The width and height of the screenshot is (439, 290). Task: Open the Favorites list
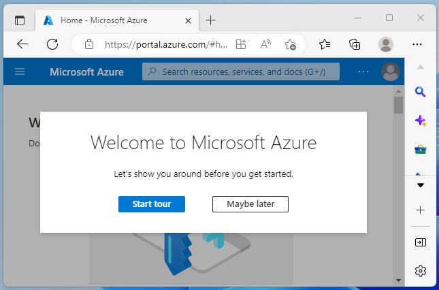point(325,44)
